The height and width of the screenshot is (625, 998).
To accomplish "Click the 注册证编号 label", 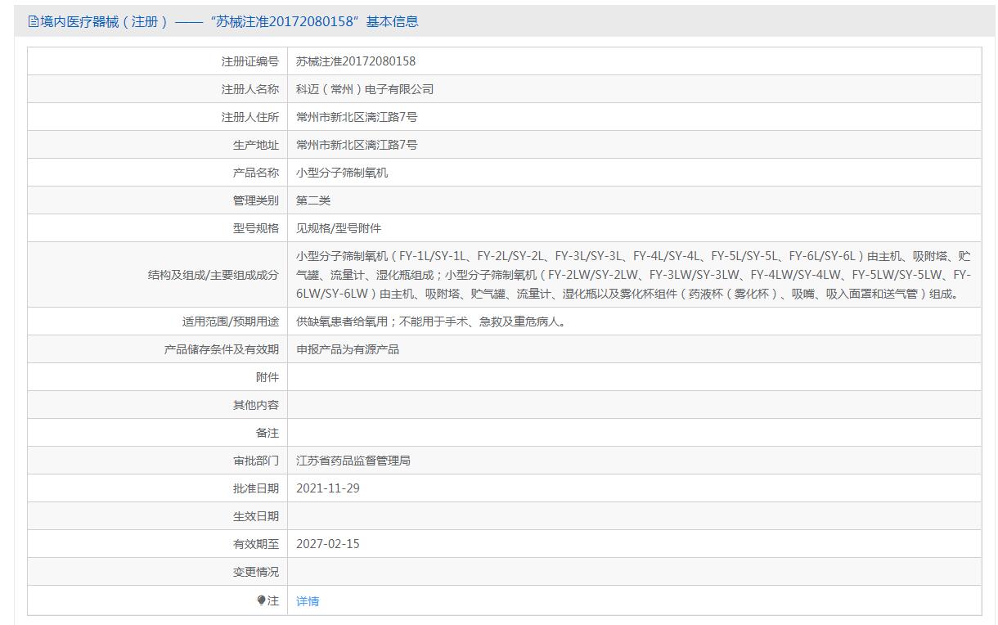I will coord(249,61).
